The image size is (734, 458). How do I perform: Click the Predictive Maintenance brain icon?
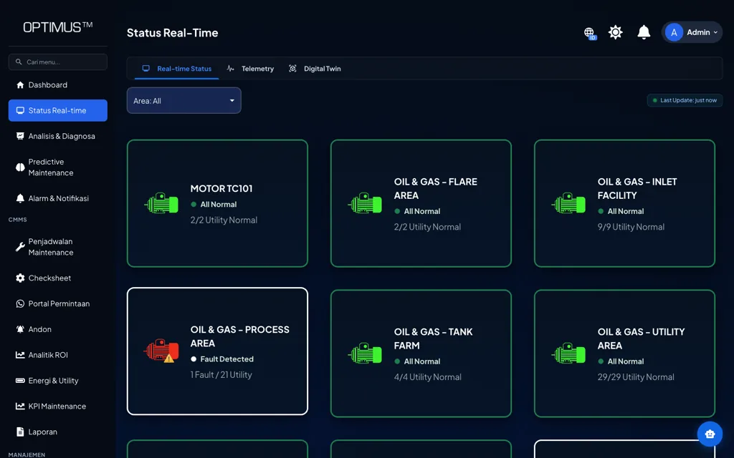tap(20, 167)
